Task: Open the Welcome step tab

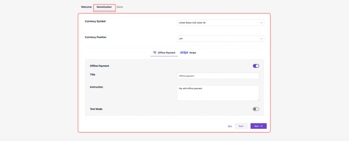Action: pyautogui.click(x=86, y=7)
